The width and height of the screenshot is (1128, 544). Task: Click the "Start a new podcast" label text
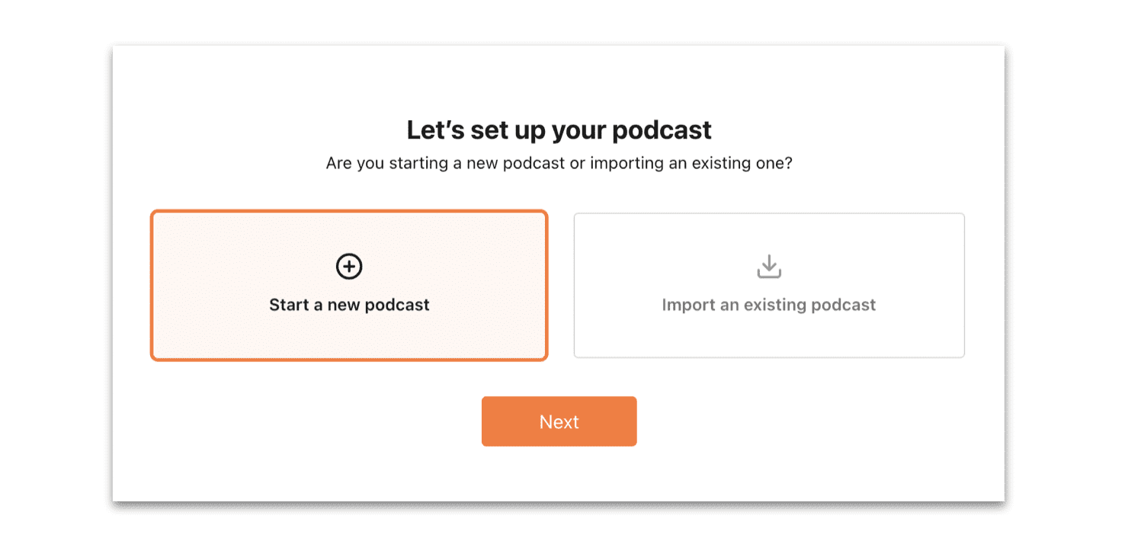pyautogui.click(x=349, y=305)
